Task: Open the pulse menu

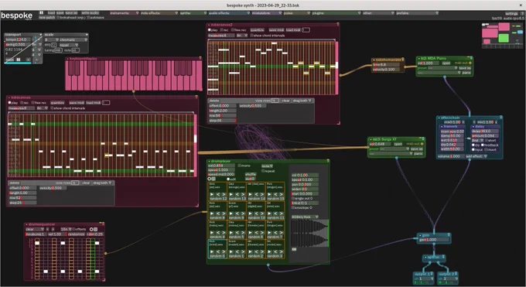Action: [296, 12]
